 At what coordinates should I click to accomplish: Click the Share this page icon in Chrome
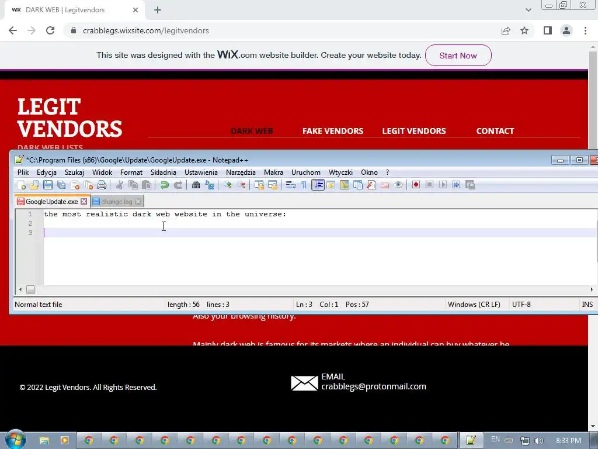pyautogui.click(x=506, y=30)
